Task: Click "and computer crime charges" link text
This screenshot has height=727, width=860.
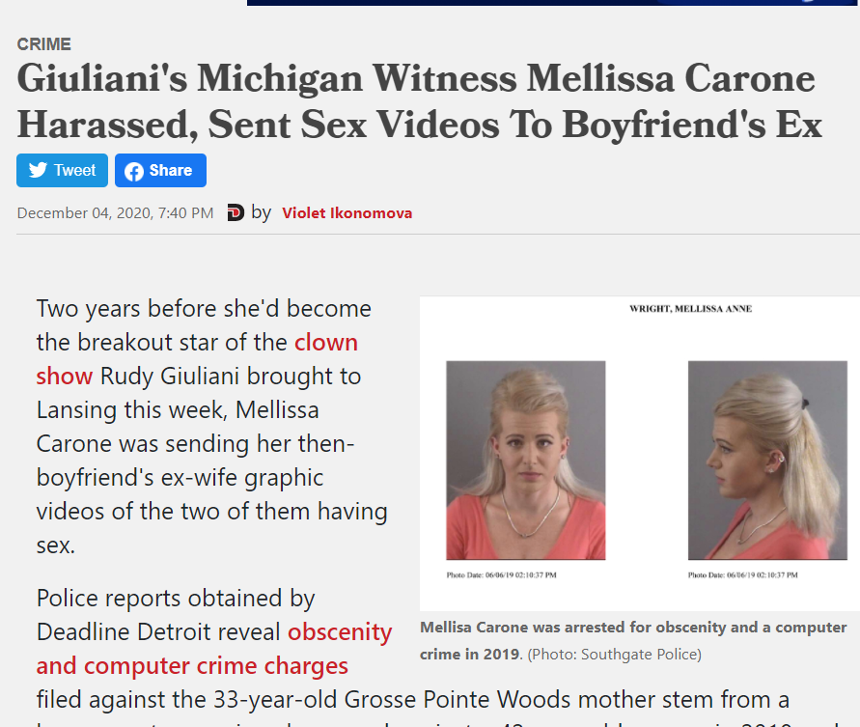Action: pos(192,666)
